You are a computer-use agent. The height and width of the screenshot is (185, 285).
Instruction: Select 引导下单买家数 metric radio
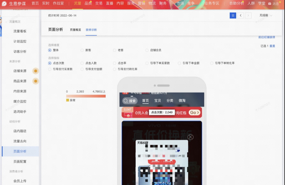147,63
